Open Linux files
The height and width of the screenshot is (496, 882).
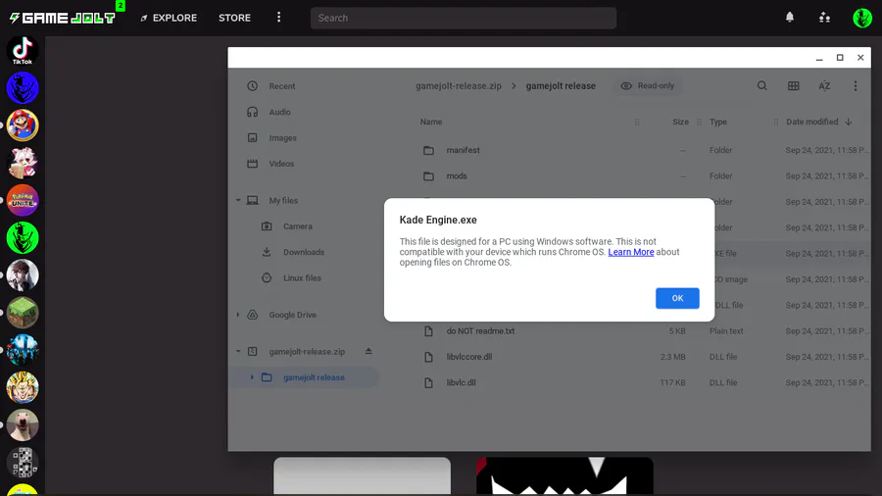coord(304,277)
